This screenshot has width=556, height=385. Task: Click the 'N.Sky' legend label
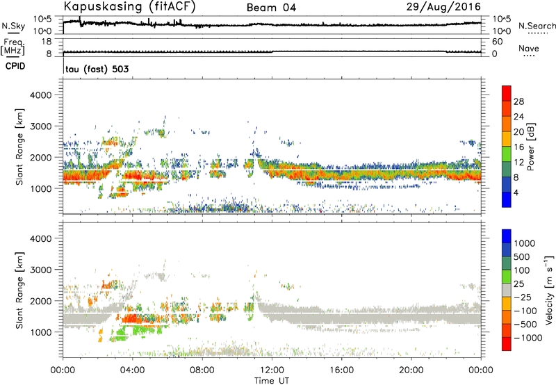13,26
